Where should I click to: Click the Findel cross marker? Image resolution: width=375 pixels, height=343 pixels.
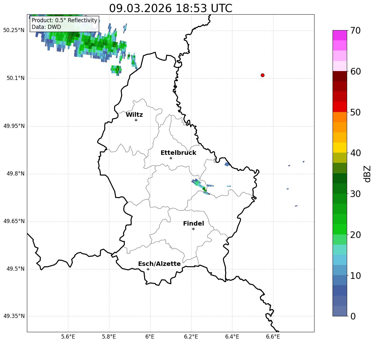tap(193, 229)
